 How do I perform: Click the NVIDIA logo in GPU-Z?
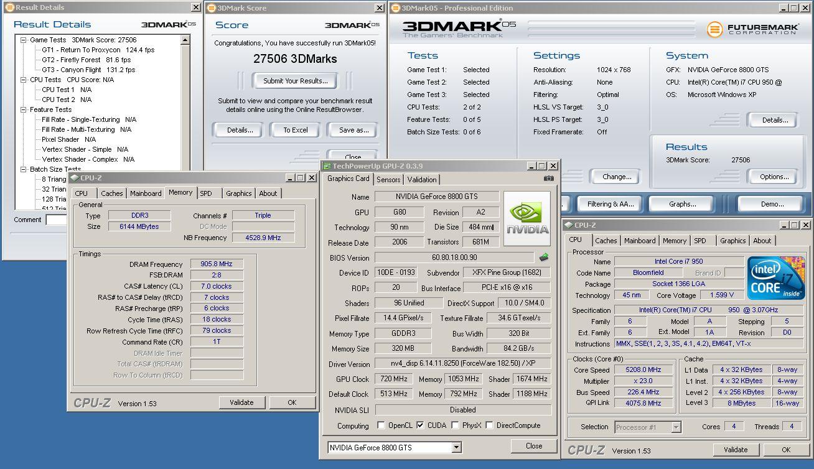click(527, 218)
